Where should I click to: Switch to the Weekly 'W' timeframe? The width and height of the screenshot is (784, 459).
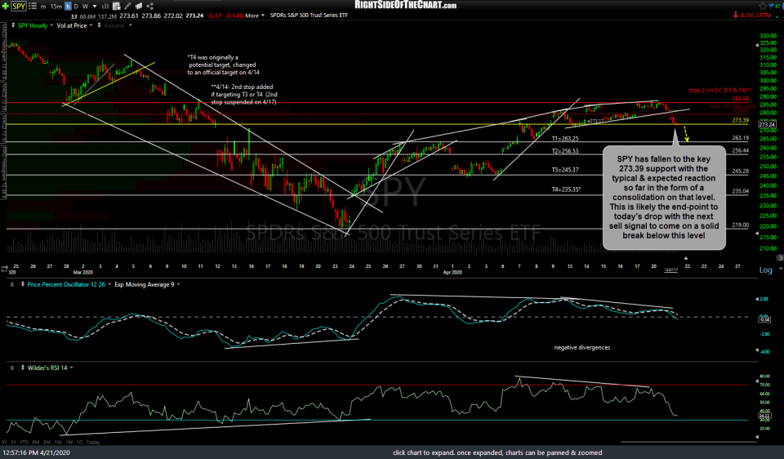85,7
